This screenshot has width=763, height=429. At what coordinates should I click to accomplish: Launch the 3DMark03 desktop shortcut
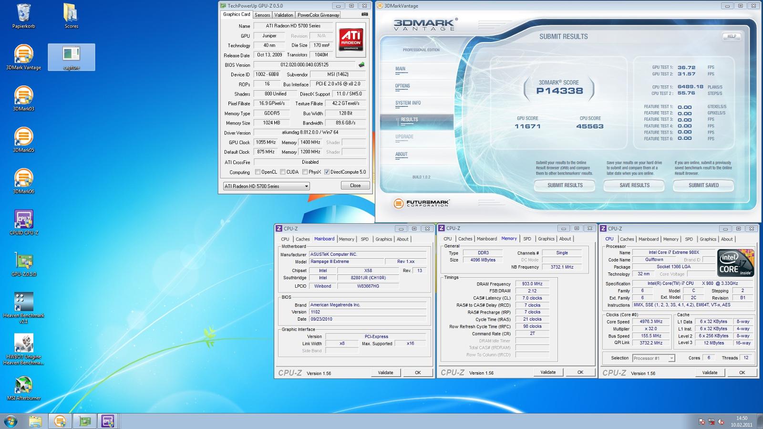(23, 98)
